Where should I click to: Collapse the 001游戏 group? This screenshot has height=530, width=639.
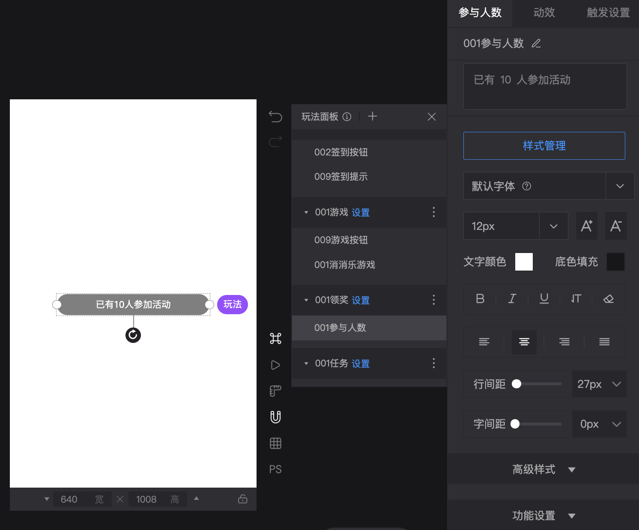306,212
